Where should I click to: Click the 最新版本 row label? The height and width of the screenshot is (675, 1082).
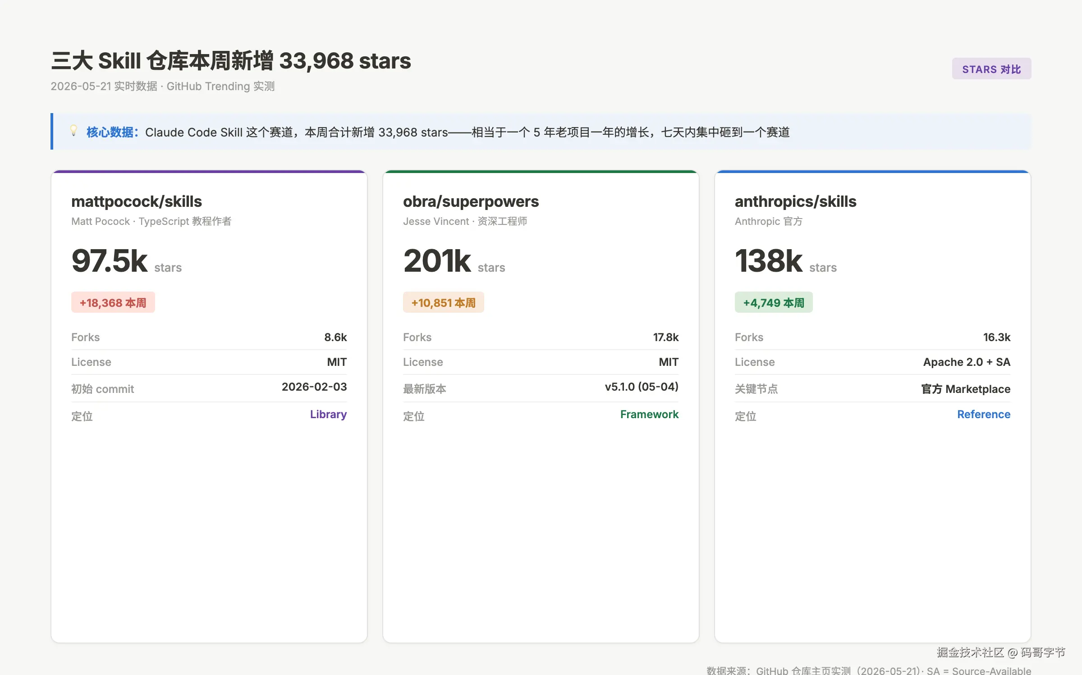pos(425,389)
